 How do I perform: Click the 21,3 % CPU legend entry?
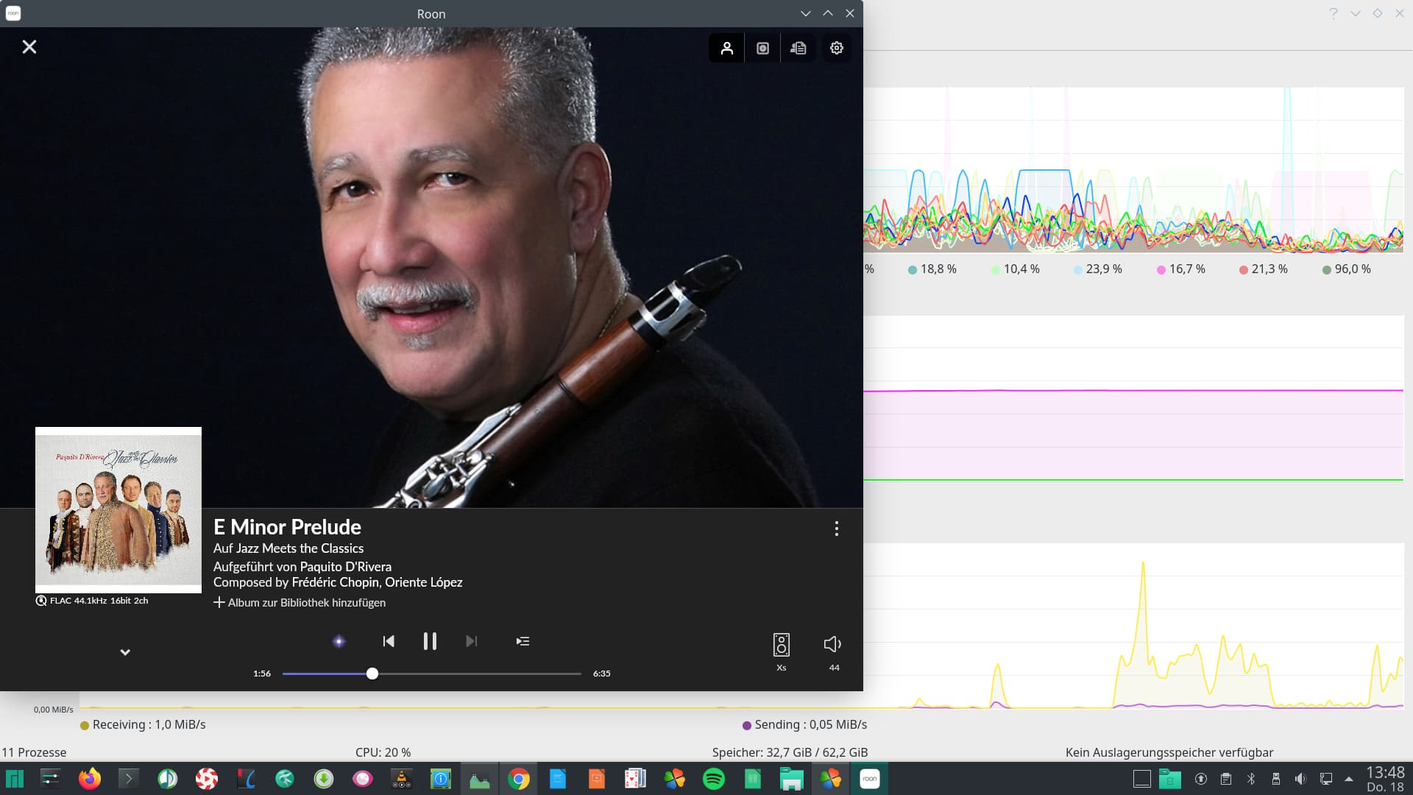pyautogui.click(x=1264, y=269)
